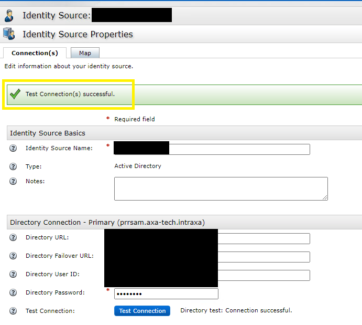
Task: Open help icon next to Type
Action: pyautogui.click(x=14, y=167)
